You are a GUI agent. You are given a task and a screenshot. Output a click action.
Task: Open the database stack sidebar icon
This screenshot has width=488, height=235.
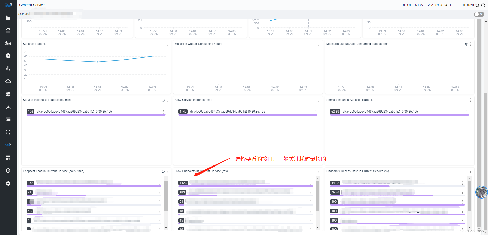[x=8, y=30]
